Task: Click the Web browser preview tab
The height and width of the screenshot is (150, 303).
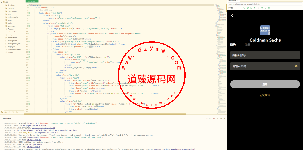Action: (233, 1)
